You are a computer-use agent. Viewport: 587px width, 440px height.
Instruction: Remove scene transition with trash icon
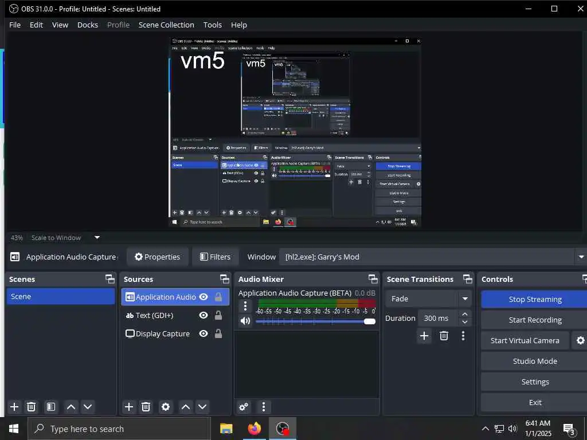[444, 336]
